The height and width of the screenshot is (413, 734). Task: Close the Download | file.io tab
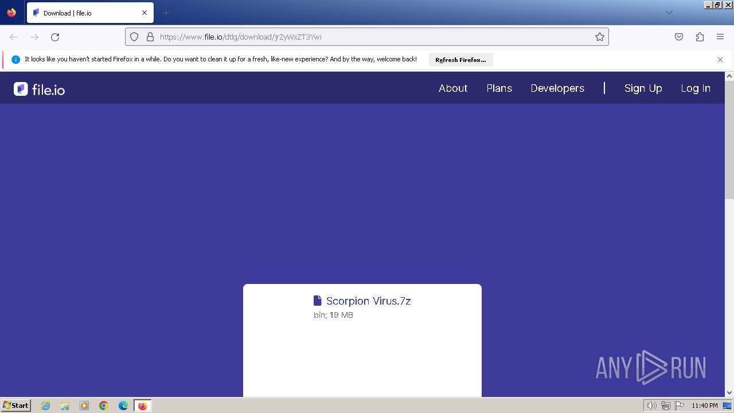tap(145, 13)
